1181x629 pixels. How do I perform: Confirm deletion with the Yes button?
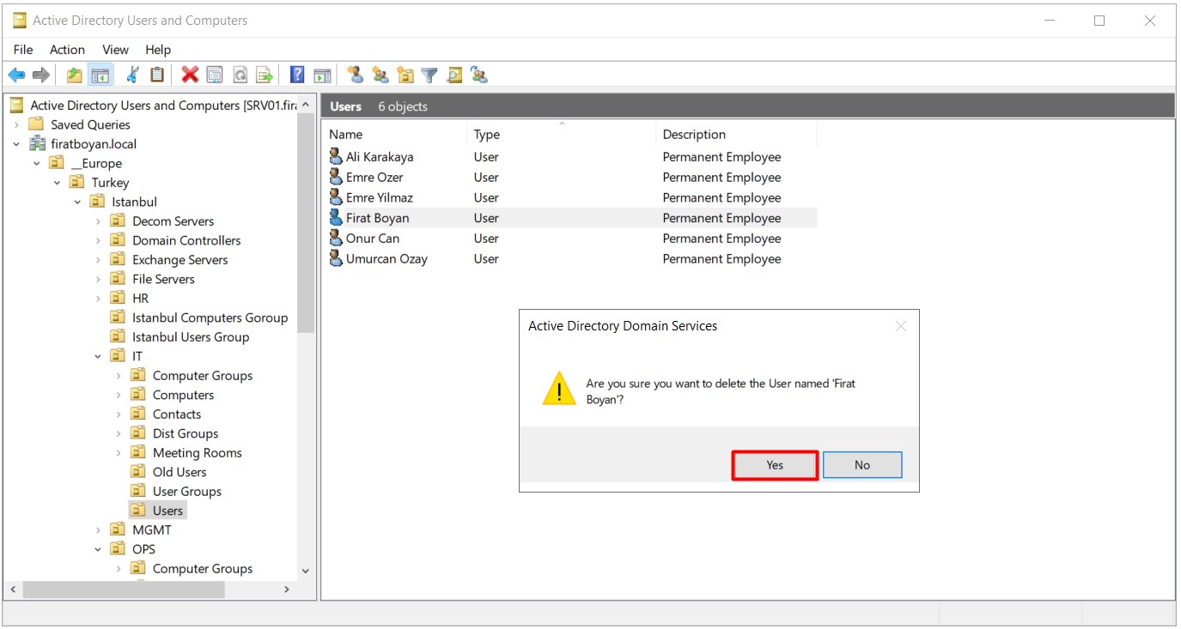point(775,465)
